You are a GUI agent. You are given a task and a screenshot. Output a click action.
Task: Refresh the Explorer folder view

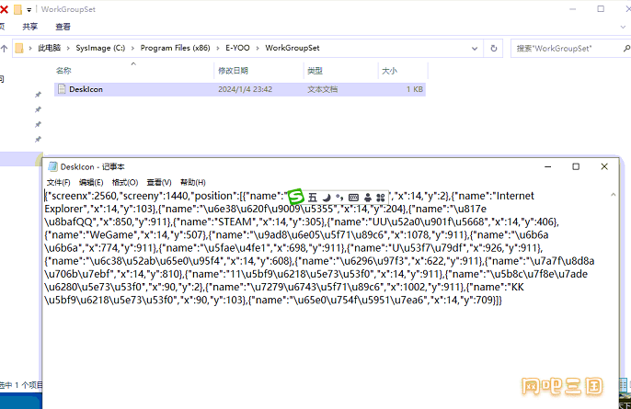click(x=493, y=49)
